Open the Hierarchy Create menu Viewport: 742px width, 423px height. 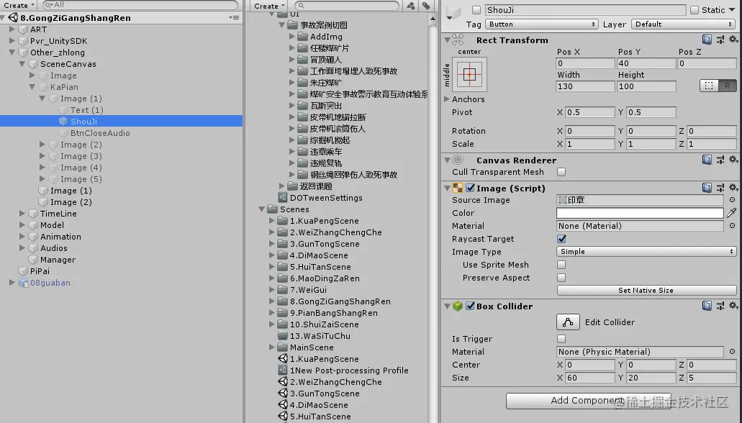pyautogui.click(x=19, y=5)
